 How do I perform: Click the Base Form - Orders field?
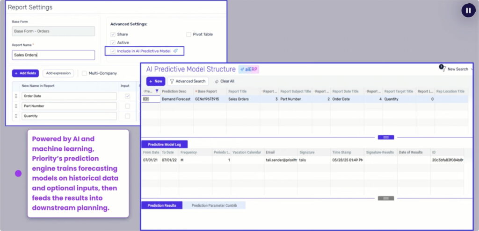click(x=53, y=31)
